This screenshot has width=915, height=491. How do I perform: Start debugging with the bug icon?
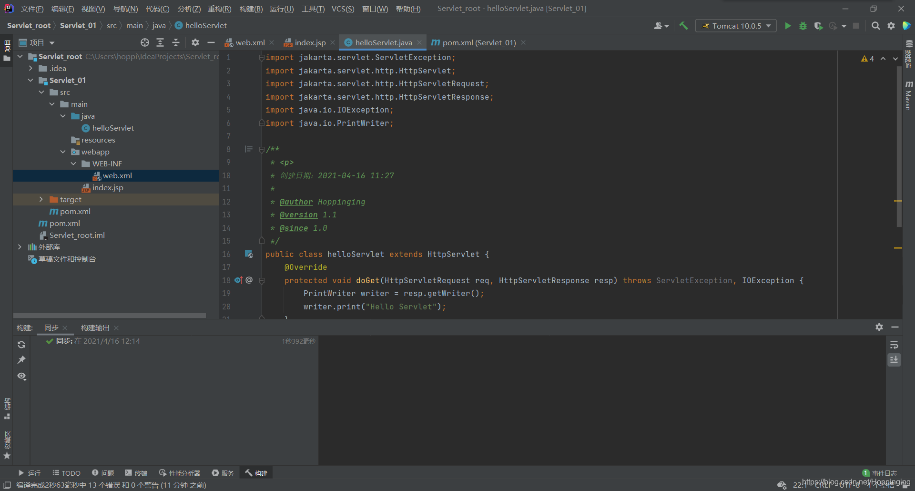(x=803, y=26)
